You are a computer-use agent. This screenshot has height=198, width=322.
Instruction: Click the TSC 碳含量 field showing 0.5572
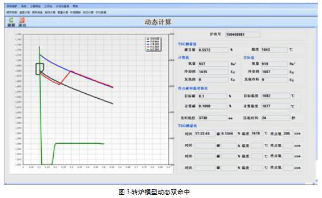213,50
